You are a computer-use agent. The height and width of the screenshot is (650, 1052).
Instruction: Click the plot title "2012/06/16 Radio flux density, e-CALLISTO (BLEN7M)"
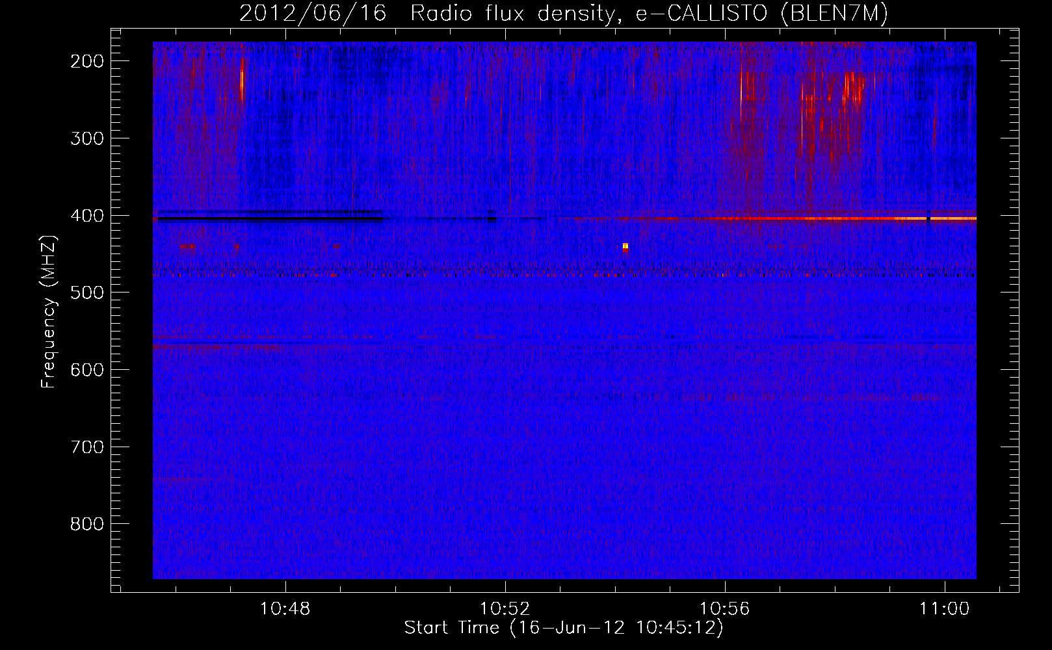pos(564,14)
